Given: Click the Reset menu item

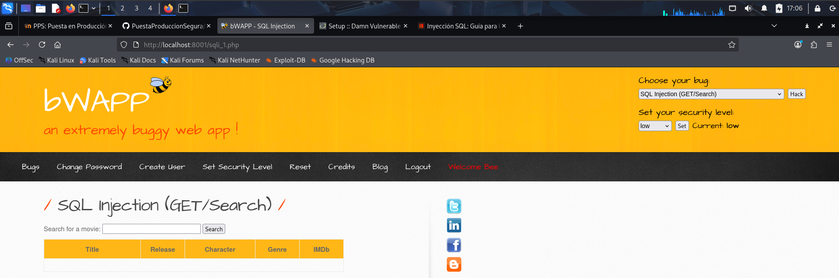Looking at the screenshot, I should 300,167.
